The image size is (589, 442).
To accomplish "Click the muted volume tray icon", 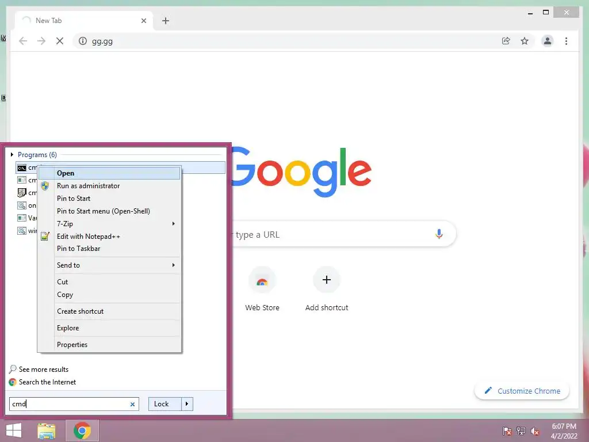I will [x=535, y=431].
